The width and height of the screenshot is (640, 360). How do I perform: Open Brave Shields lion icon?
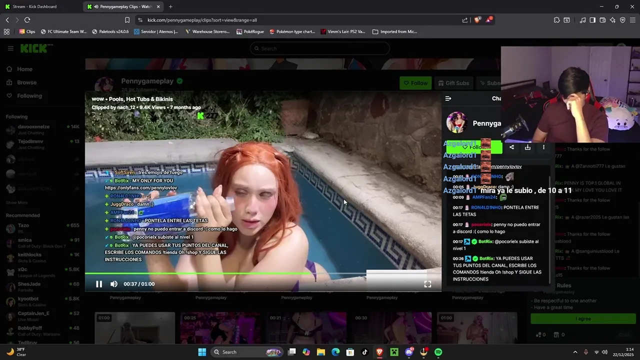click(477, 20)
